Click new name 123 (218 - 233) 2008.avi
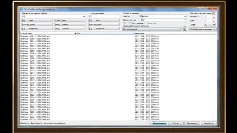 point(147,83)
